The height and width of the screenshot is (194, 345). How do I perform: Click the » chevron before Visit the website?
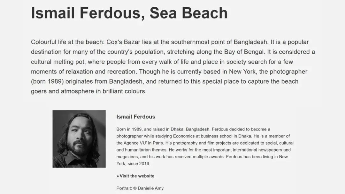[118, 176]
